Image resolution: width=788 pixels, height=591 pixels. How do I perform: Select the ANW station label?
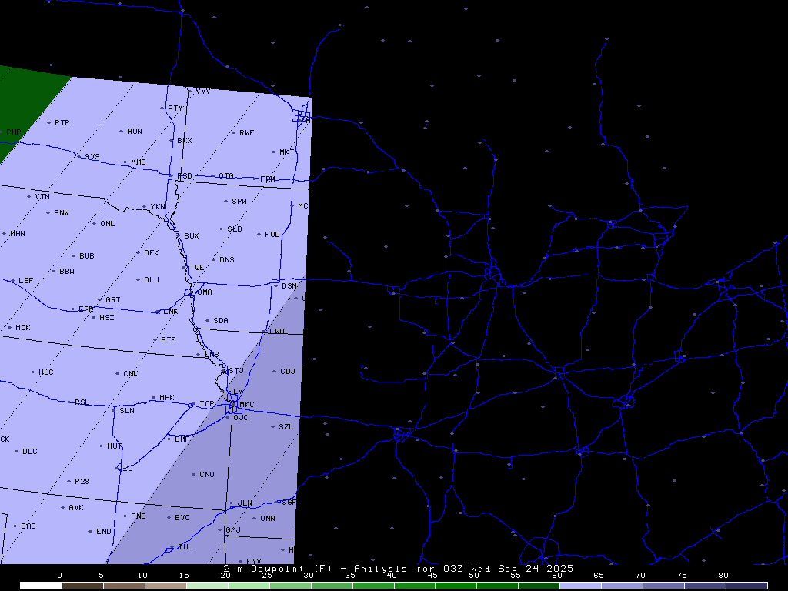click(62, 212)
